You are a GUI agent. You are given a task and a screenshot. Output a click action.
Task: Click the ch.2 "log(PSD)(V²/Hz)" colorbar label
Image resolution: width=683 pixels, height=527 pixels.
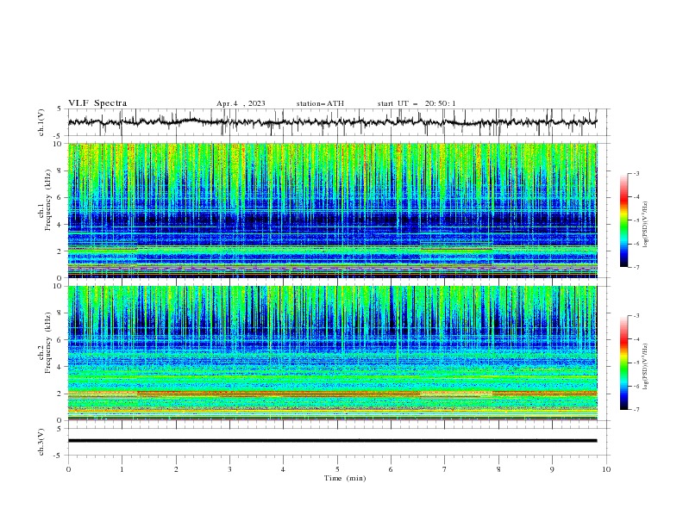646,367
